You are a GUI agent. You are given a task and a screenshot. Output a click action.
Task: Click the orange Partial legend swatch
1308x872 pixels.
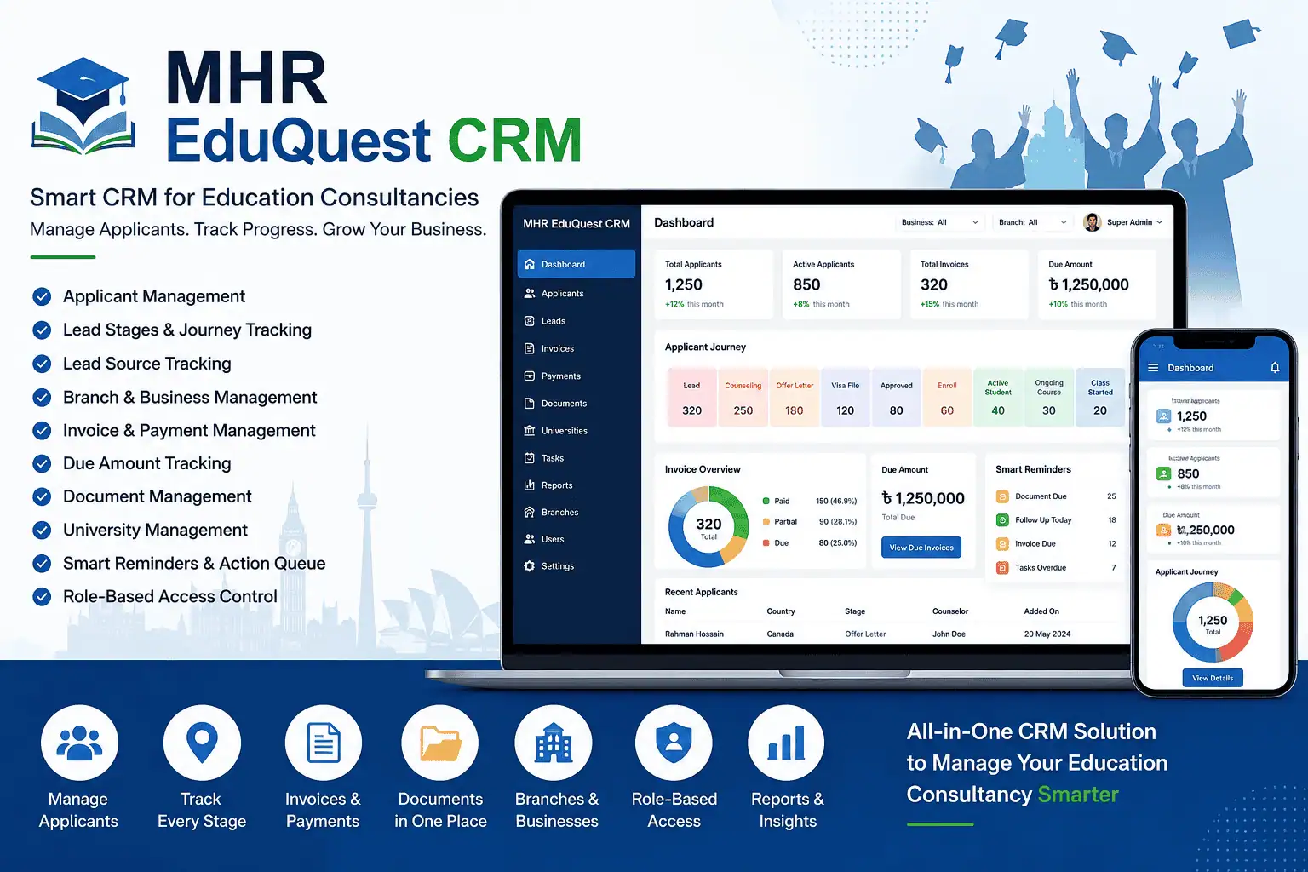tap(766, 521)
